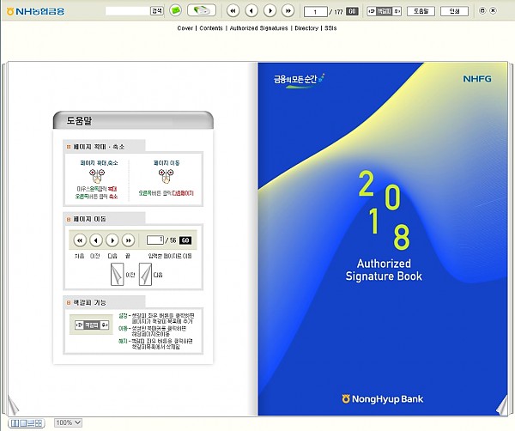Click the green envelope mail icon
515x431 pixels.
[x=176, y=10]
